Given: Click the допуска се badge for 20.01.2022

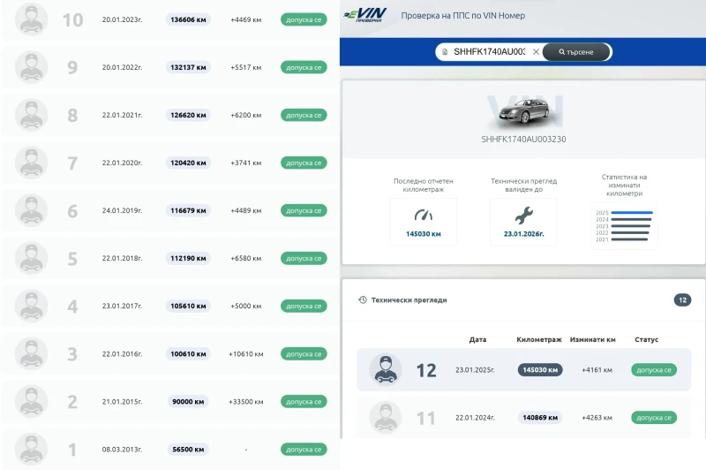Looking at the screenshot, I should [304, 67].
